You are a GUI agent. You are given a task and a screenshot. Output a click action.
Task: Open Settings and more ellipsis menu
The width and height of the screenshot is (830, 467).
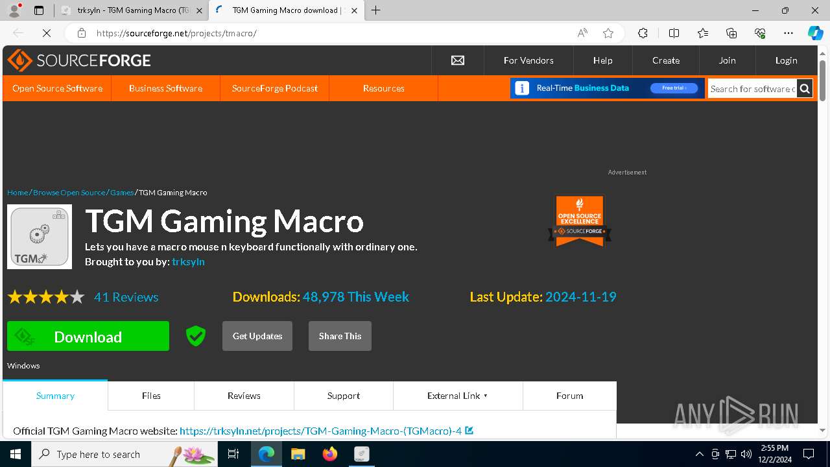click(788, 33)
